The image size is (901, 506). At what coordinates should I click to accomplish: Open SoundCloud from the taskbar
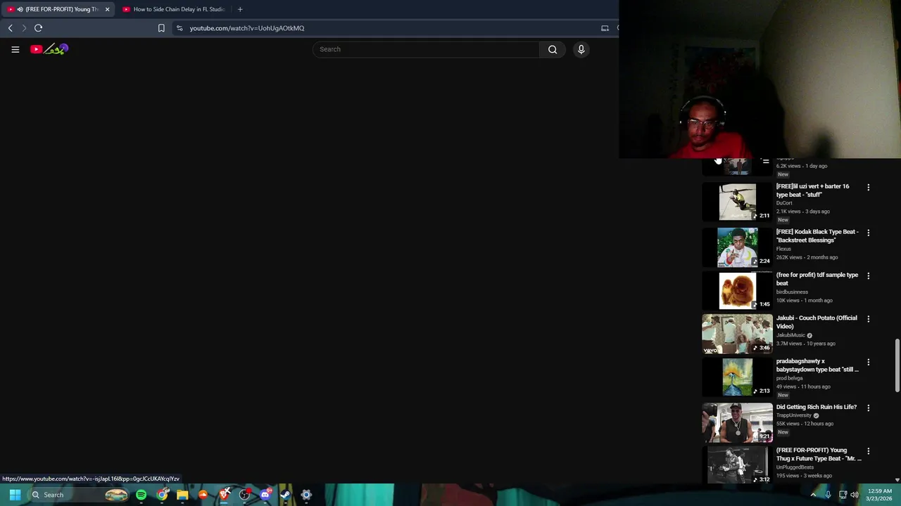(x=203, y=495)
